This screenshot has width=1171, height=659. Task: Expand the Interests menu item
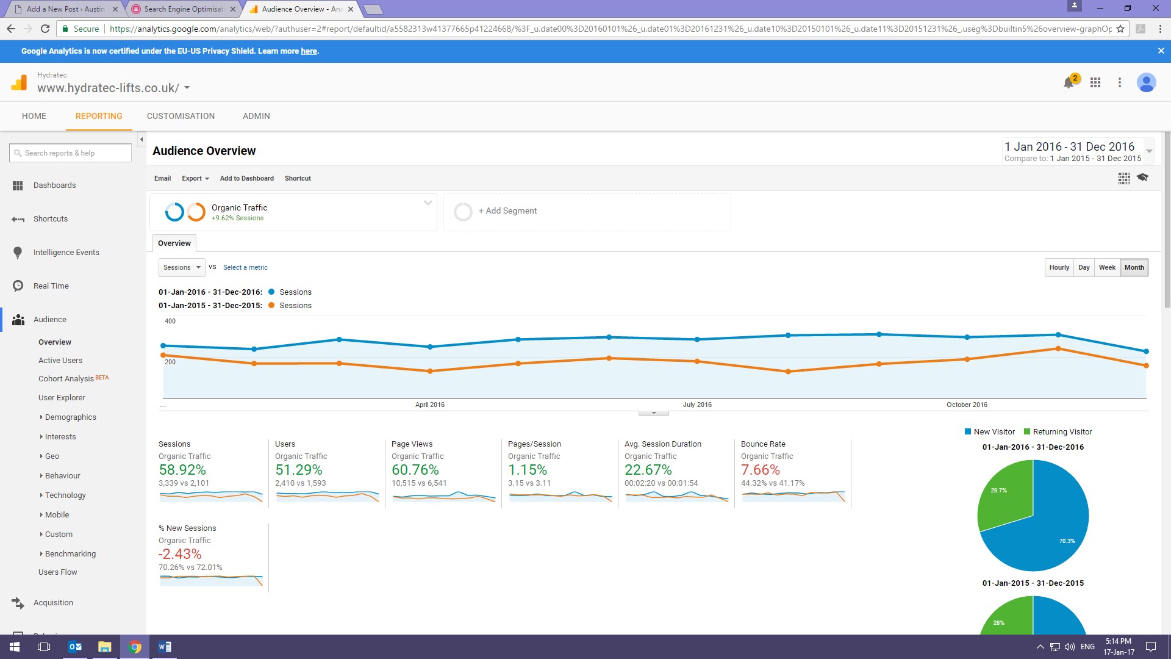click(60, 437)
